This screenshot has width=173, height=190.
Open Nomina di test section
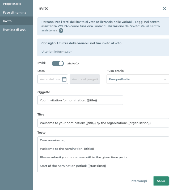(14, 30)
